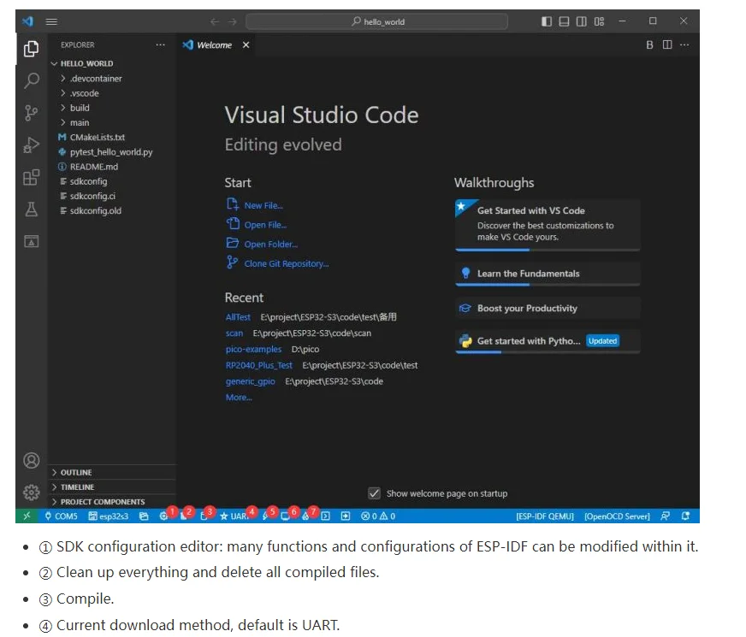Open editor more actions menu
This screenshot has height=637, width=746.
pyautogui.click(x=684, y=44)
